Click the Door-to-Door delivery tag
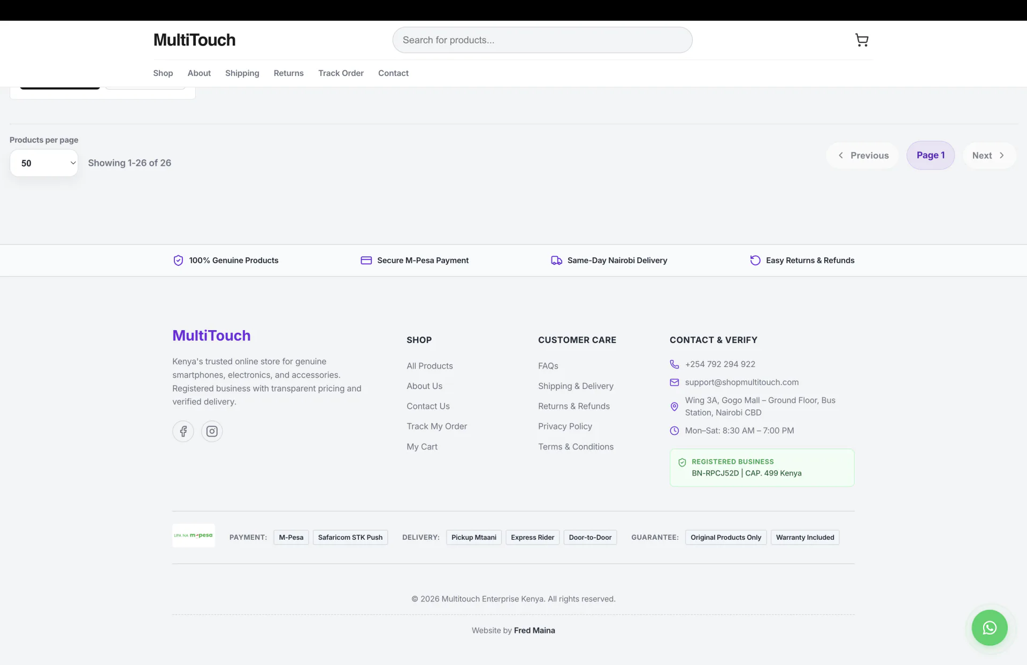1027x665 pixels. [590, 538]
